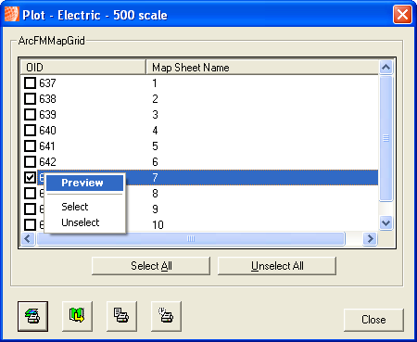This screenshot has height=342, width=417.
Task: Click the OID text 639
Action: pyautogui.click(x=47, y=115)
